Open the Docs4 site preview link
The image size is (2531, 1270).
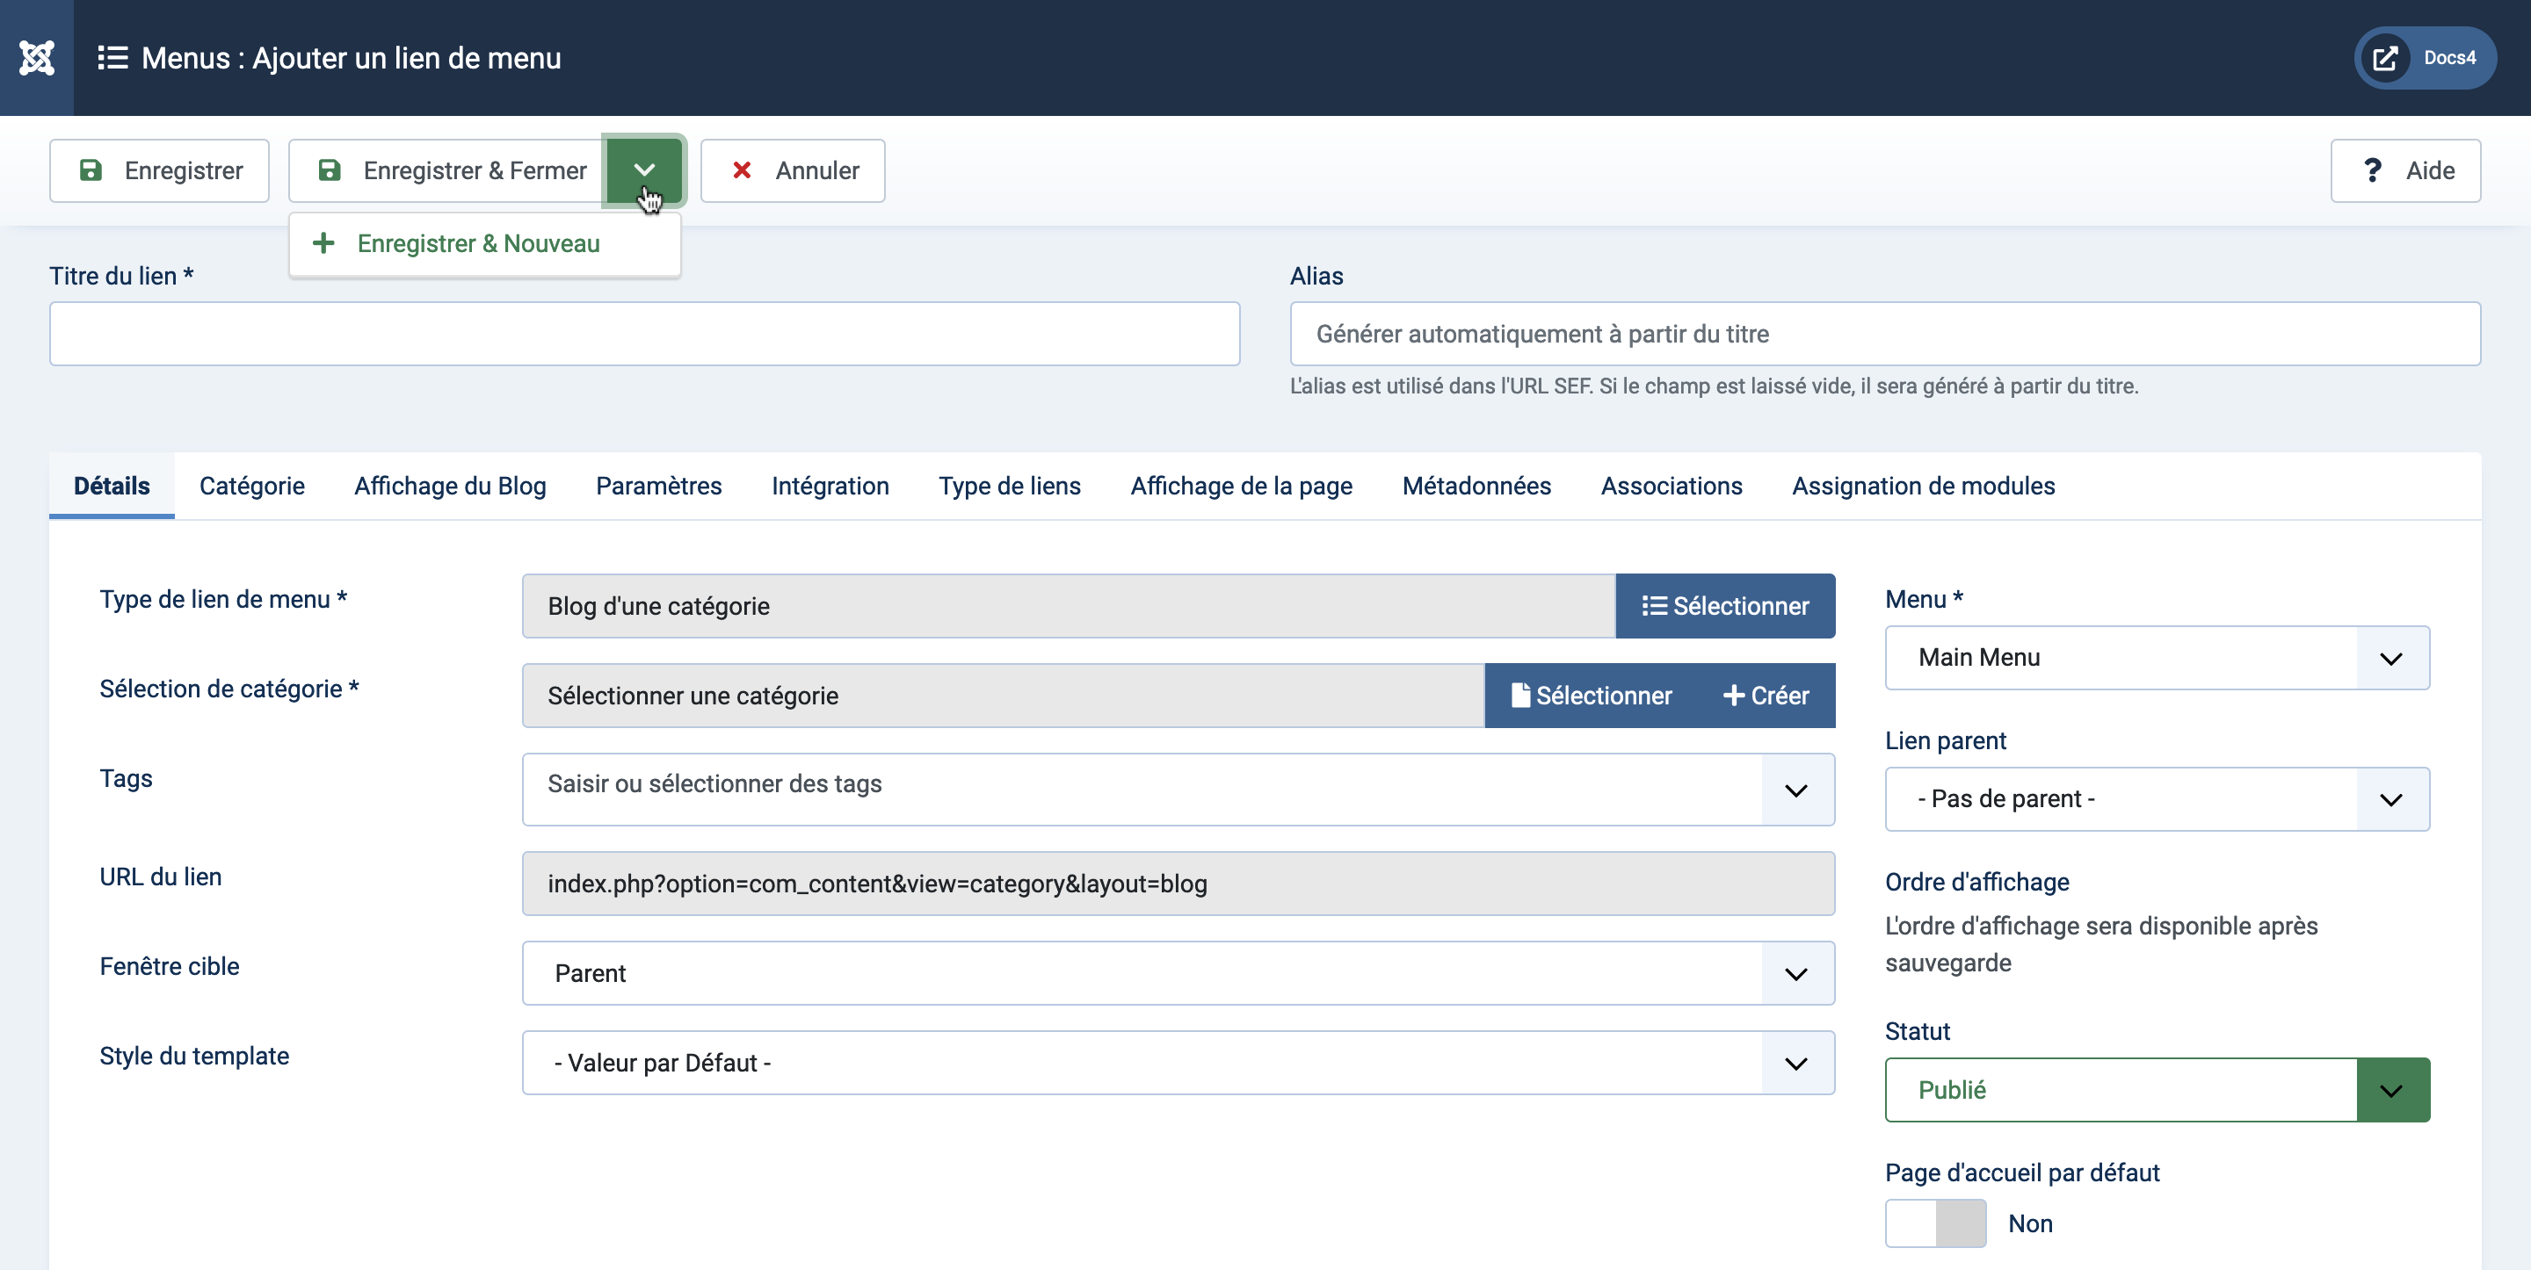[2425, 58]
